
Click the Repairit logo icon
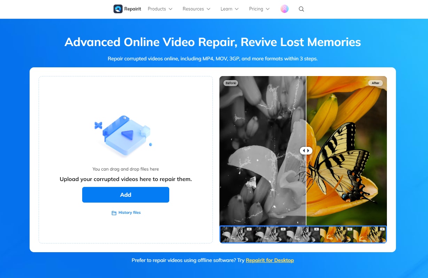(118, 9)
